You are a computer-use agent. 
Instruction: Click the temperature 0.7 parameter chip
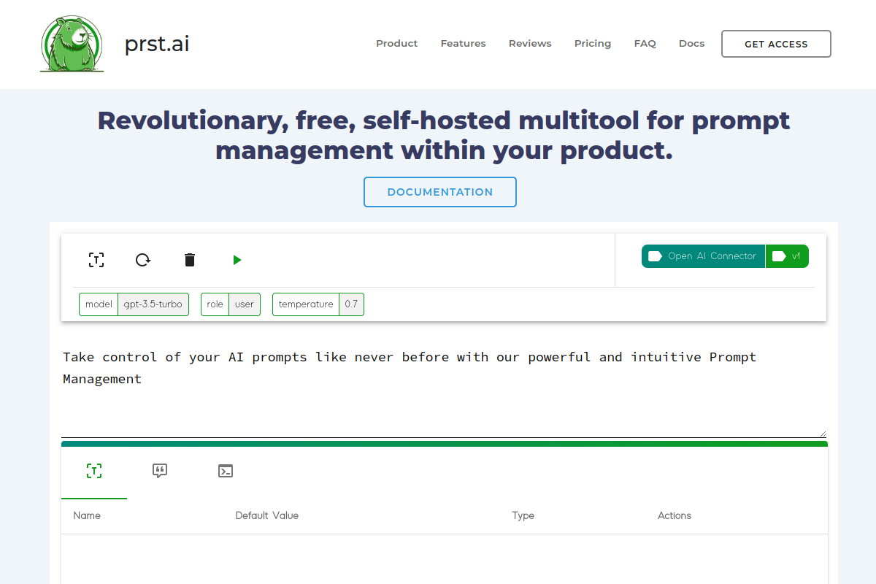[318, 304]
